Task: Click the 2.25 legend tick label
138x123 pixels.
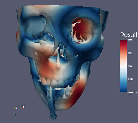Action: (130, 53)
